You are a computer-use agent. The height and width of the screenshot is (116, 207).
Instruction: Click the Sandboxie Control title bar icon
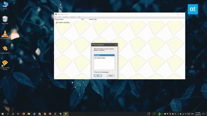point(56,14)
